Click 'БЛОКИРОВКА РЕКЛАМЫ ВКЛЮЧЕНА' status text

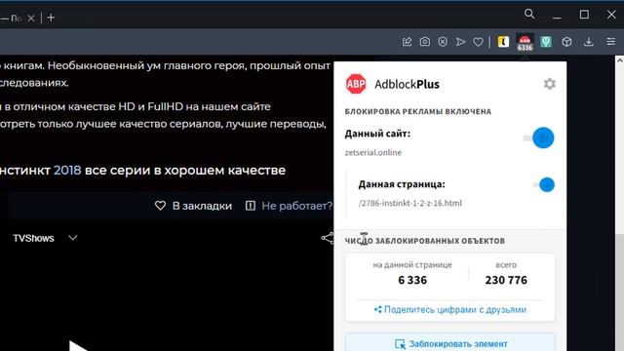pos(418,111)
